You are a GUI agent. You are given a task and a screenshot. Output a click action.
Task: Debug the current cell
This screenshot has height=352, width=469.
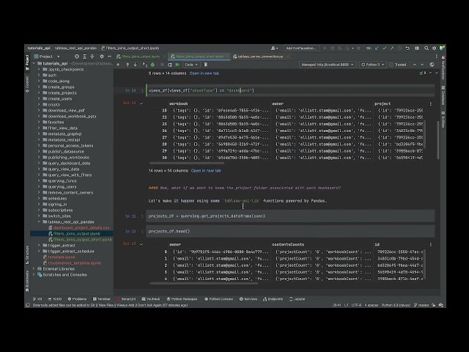pos(152,65)
